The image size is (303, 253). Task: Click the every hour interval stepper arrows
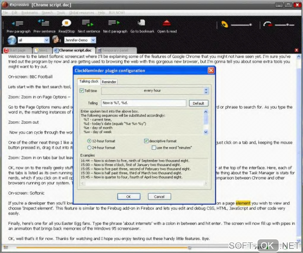pos(206,91)
